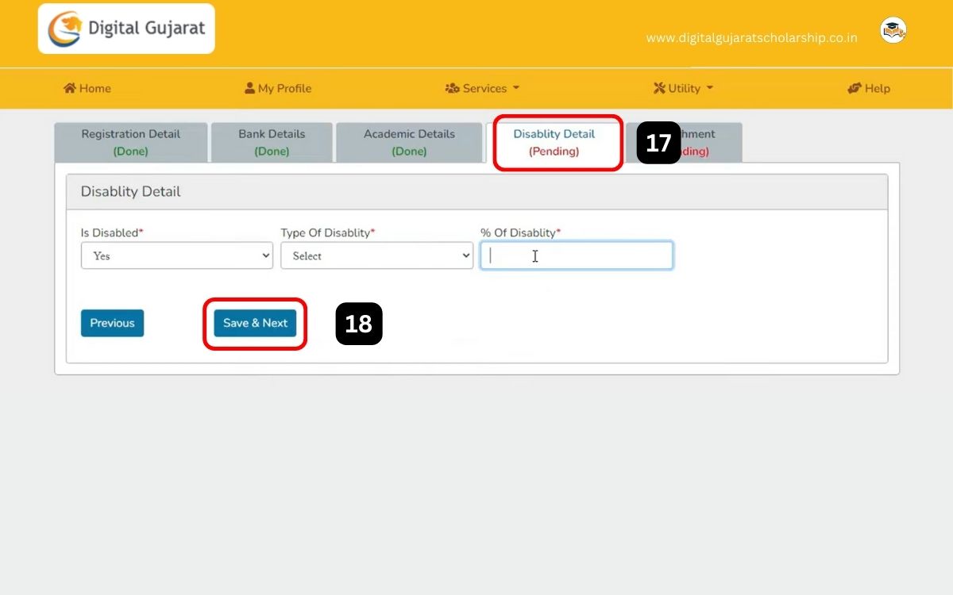
Task: Click the Digital Gujarat logo
Action: (126, 29)
